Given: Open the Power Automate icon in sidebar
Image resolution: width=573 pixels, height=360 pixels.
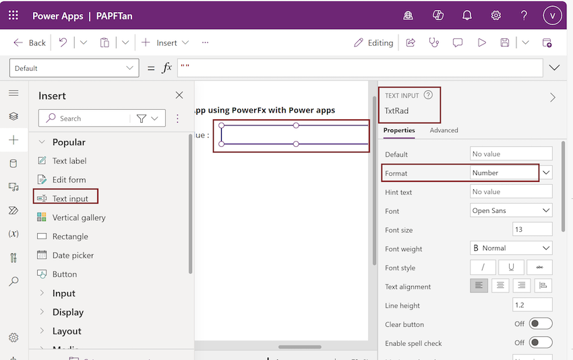Looking at the screenshot, I should [x=13, y=210].
